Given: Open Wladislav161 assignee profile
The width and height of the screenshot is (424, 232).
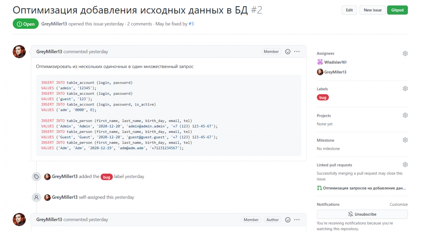Looking at the screenshot, I should [x=335, y=62].
